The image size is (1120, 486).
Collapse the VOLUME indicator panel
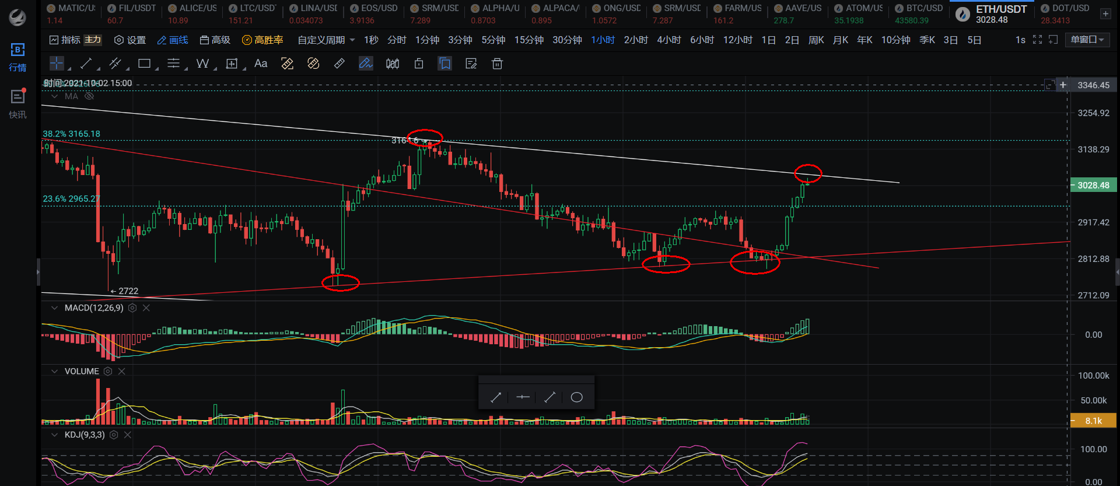click(54, 372)
